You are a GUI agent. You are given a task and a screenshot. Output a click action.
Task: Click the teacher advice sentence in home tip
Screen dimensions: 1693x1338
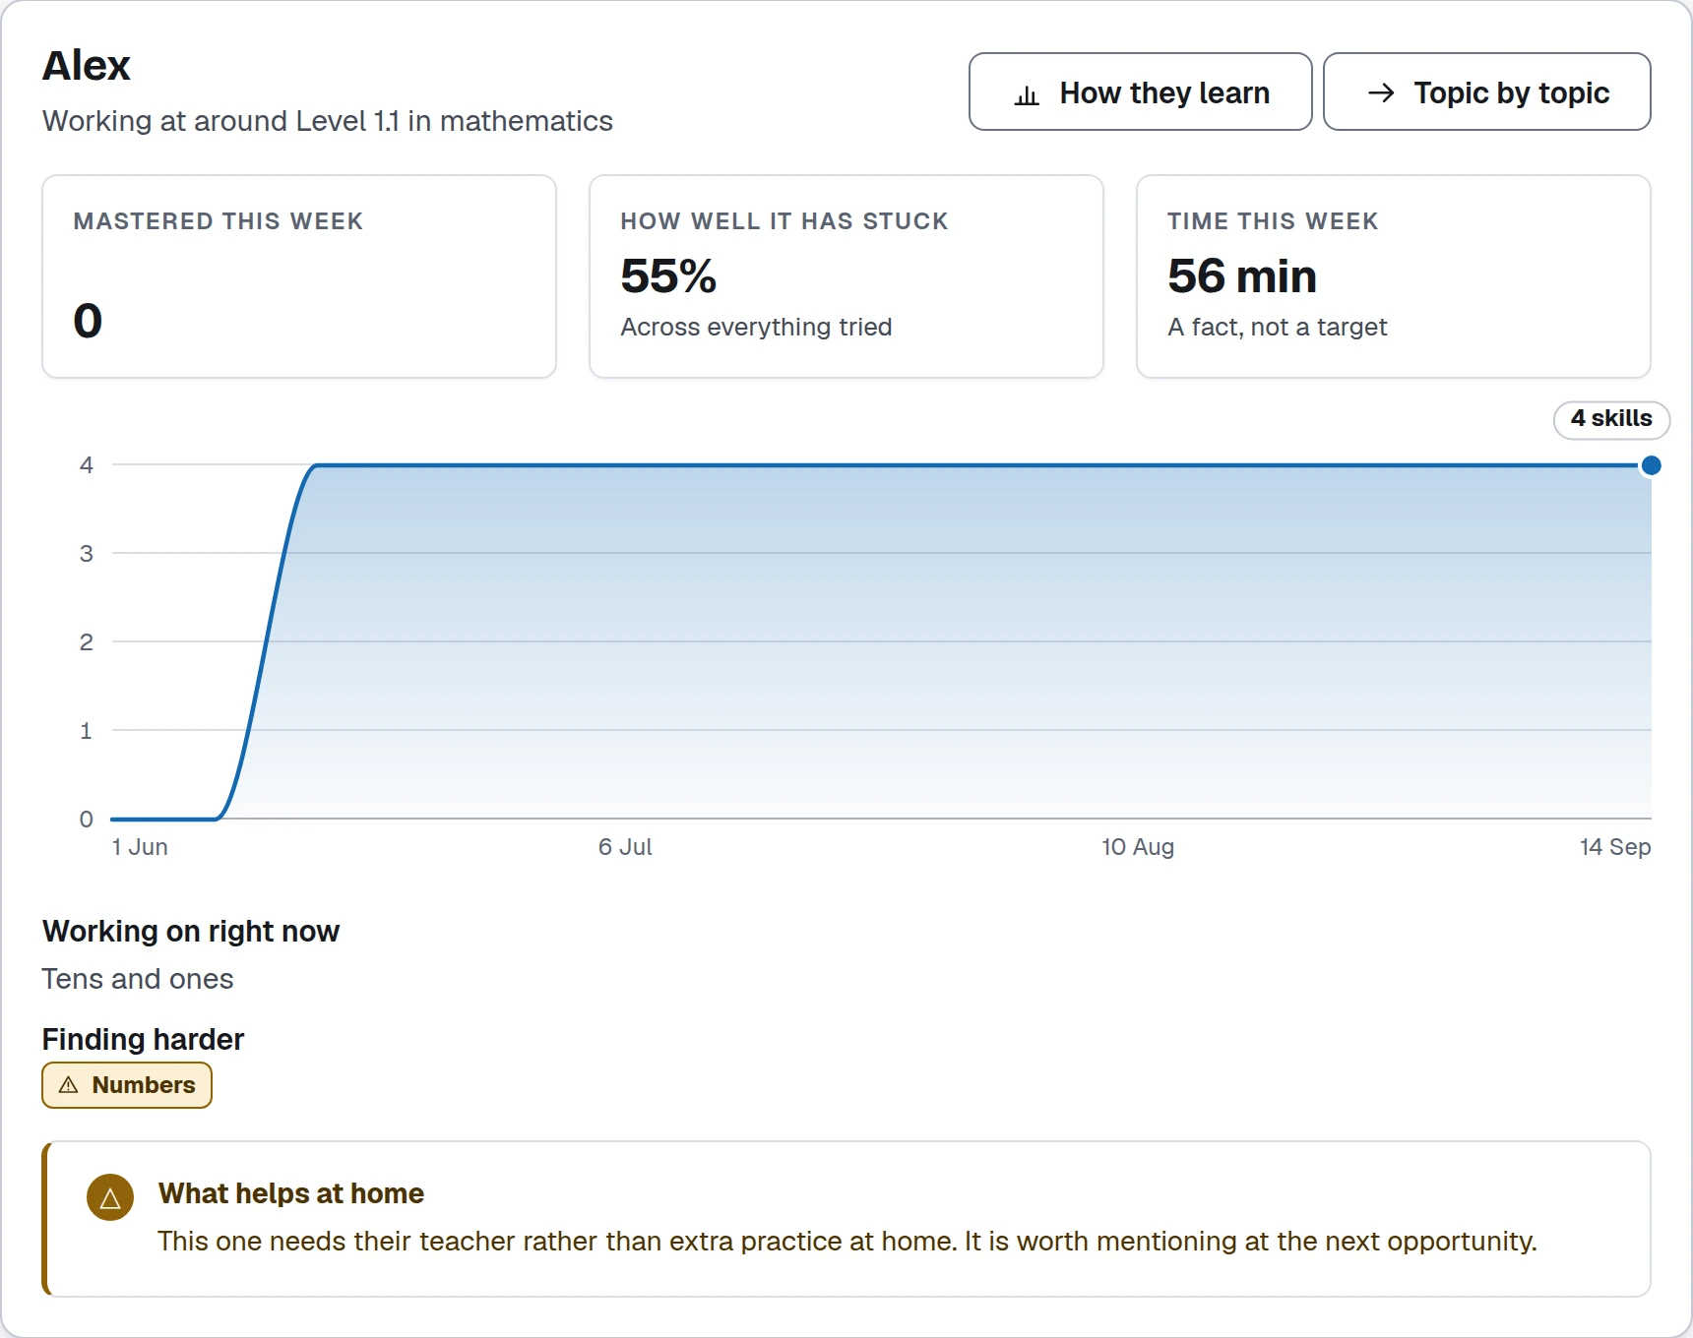[x=847, y=1242]
